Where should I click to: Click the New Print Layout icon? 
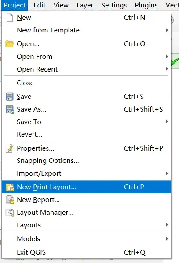(10, 187)
